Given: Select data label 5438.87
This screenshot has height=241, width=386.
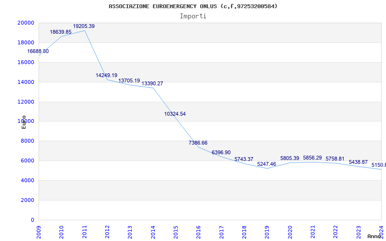Looking at the screenshot, I should click(x=358, y=162).
